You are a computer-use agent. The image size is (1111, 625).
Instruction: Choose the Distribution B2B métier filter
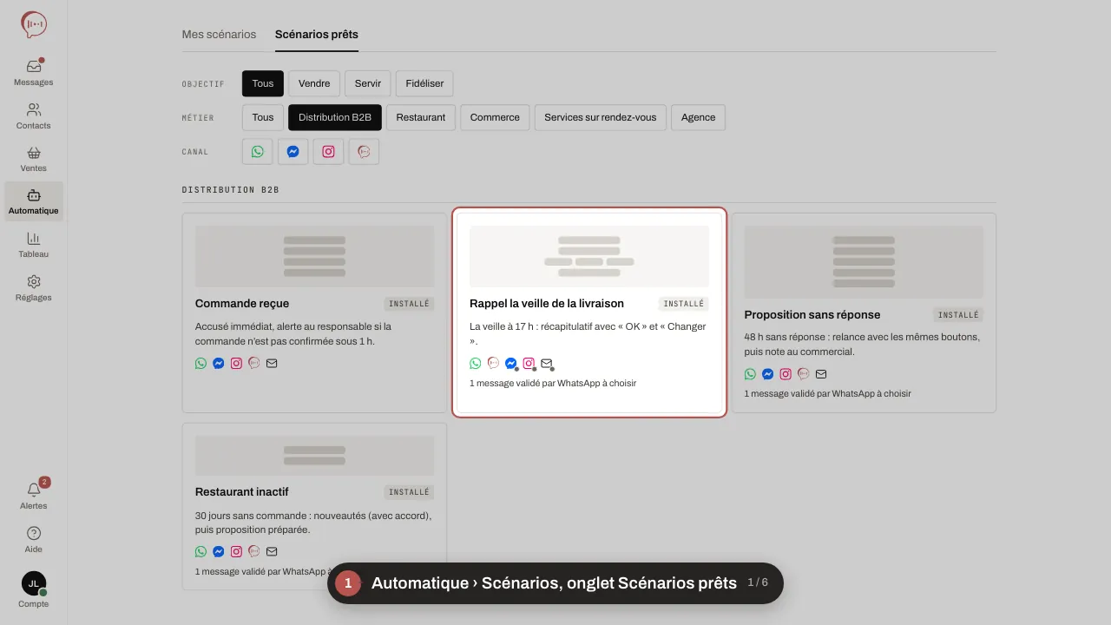pyautogui.click(x=335, y=117)
